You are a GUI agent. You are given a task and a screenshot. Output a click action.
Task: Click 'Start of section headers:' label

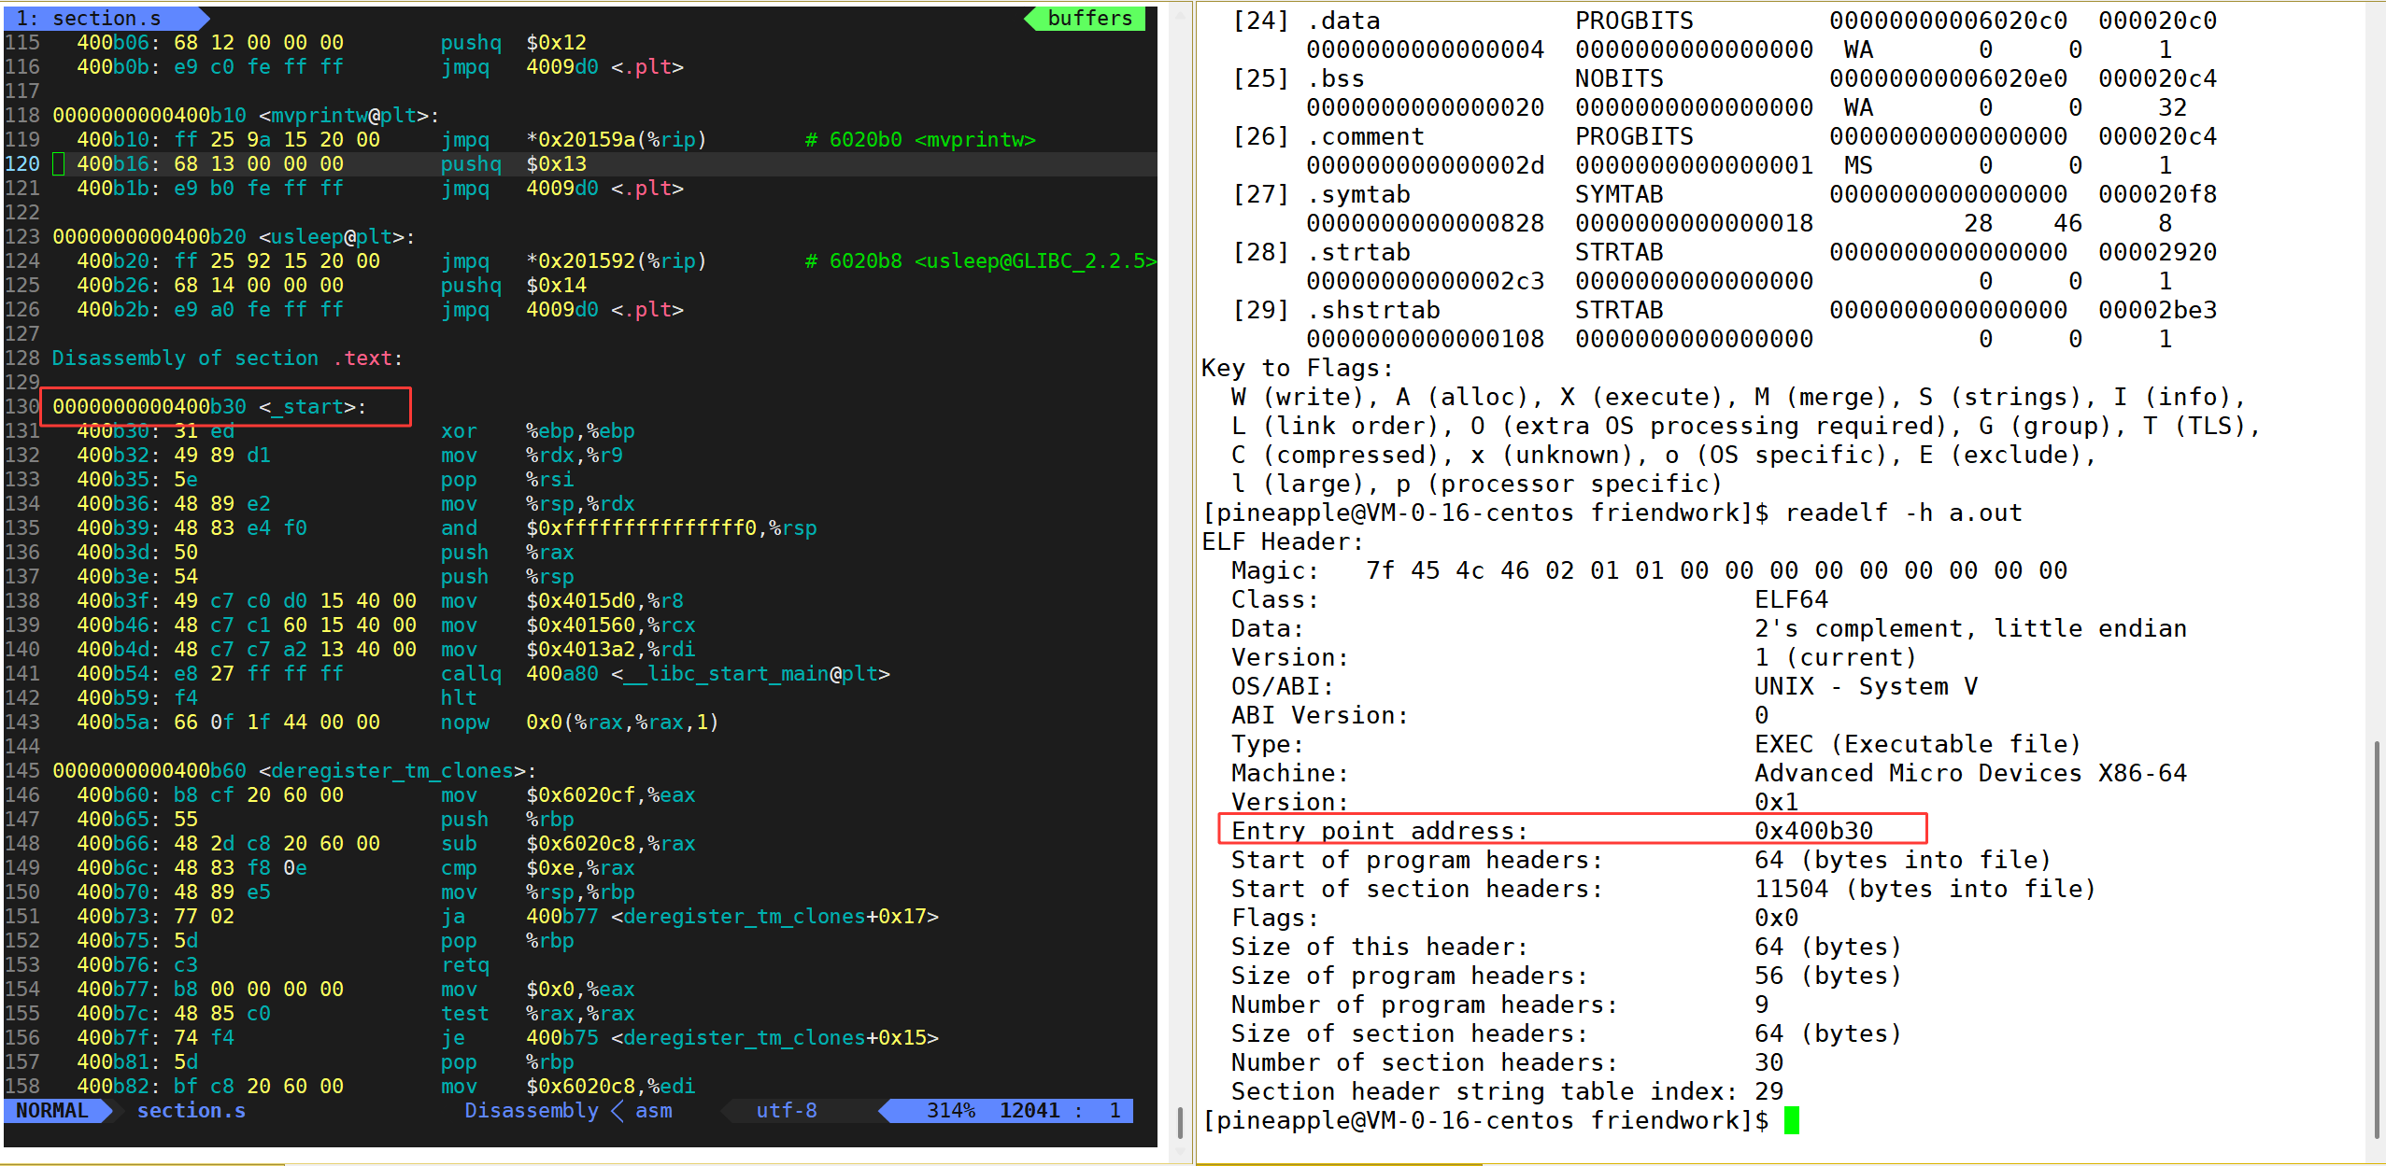point(1416,889)
